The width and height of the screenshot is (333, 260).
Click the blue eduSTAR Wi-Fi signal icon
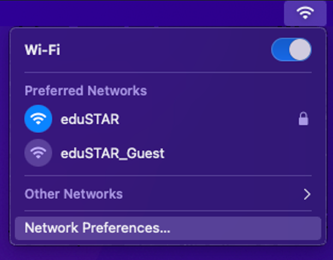coord(38,119)
